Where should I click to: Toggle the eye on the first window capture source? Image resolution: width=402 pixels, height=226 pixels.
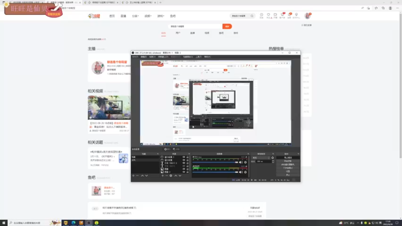(184, 157)
